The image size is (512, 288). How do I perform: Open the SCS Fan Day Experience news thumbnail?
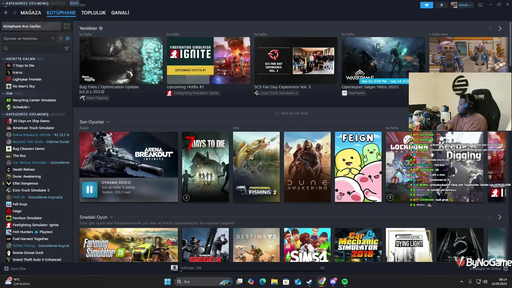296,60
